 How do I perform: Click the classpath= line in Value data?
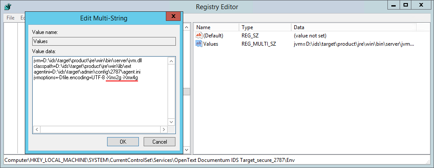[82, 66]
